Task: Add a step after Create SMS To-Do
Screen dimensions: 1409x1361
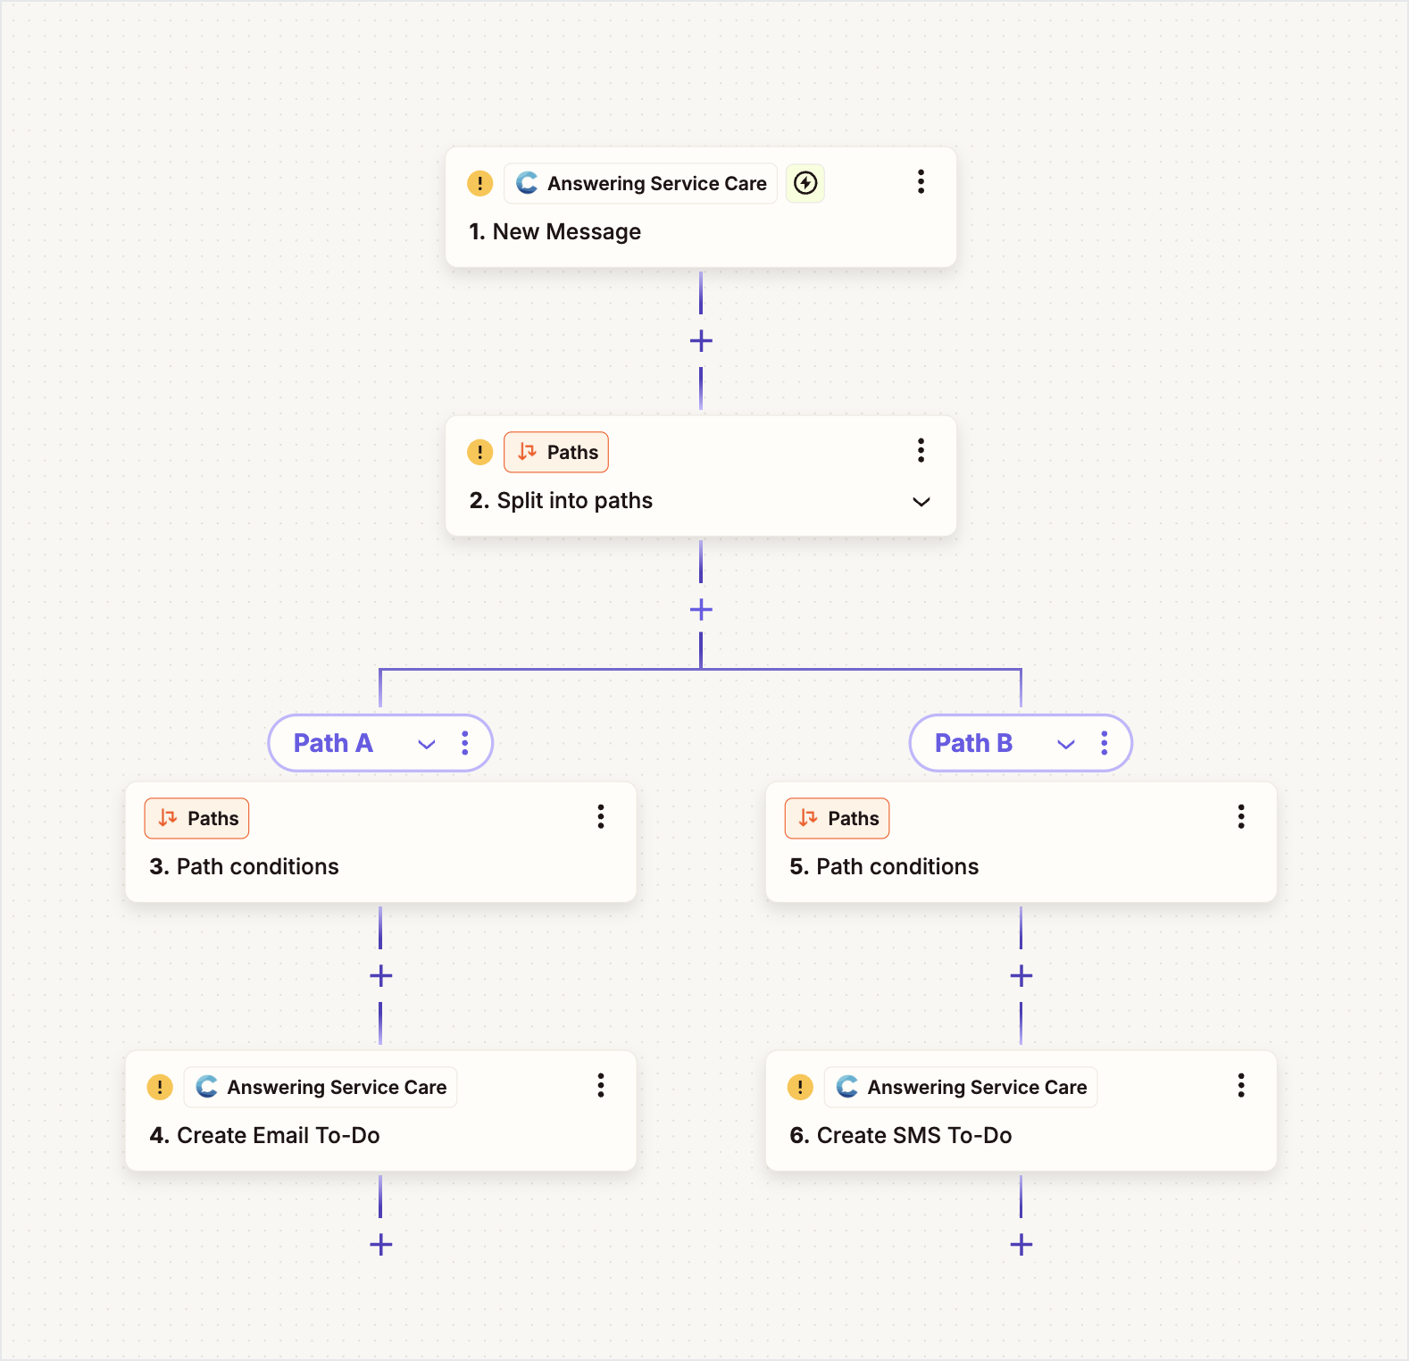Action: (1021, 1245)
